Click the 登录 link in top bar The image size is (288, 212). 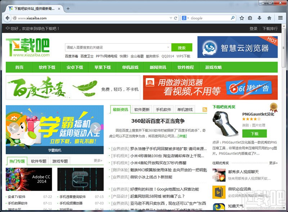coord(253,28)
